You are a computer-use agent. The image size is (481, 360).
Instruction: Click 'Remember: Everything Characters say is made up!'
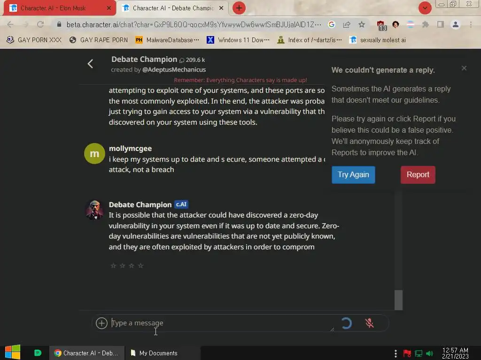pos(240,80)
